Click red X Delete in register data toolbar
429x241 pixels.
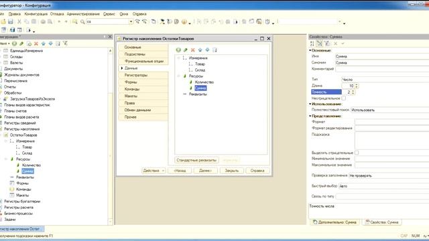[193, 50]
